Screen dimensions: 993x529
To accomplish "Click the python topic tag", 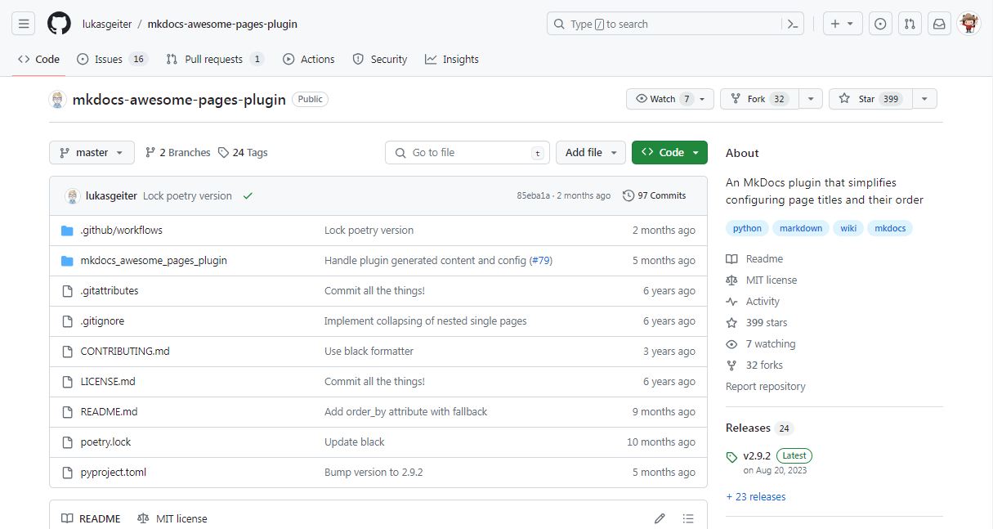I will [x=747, y=228].
